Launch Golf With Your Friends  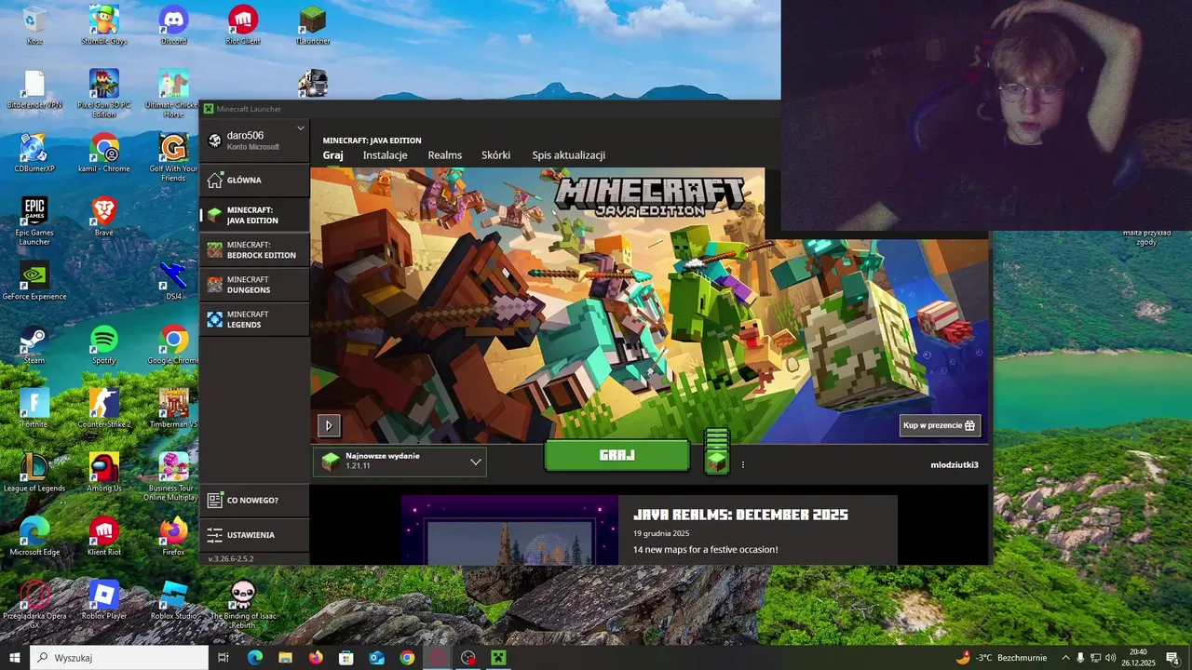click(174, 156)
